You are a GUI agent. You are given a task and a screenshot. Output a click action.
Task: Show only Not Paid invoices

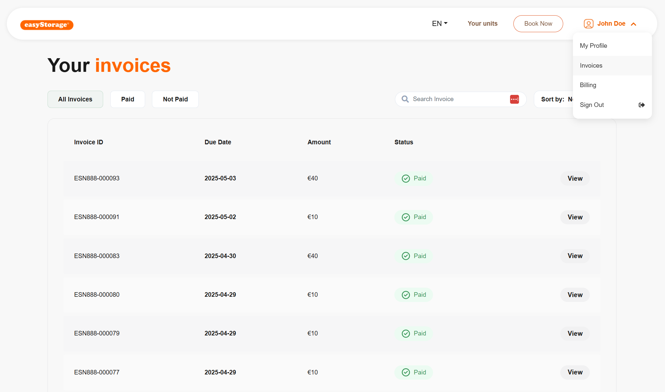coord(175,99)
